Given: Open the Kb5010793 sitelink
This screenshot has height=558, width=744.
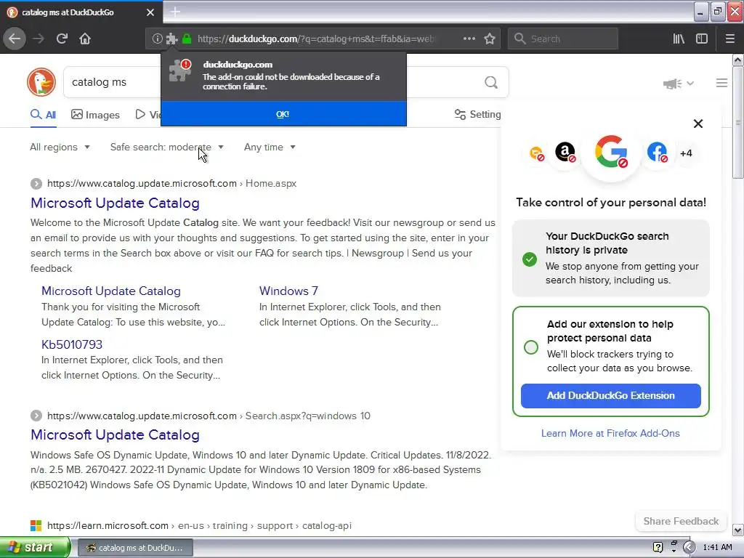Looking at the screenshot, I should 72,344.
